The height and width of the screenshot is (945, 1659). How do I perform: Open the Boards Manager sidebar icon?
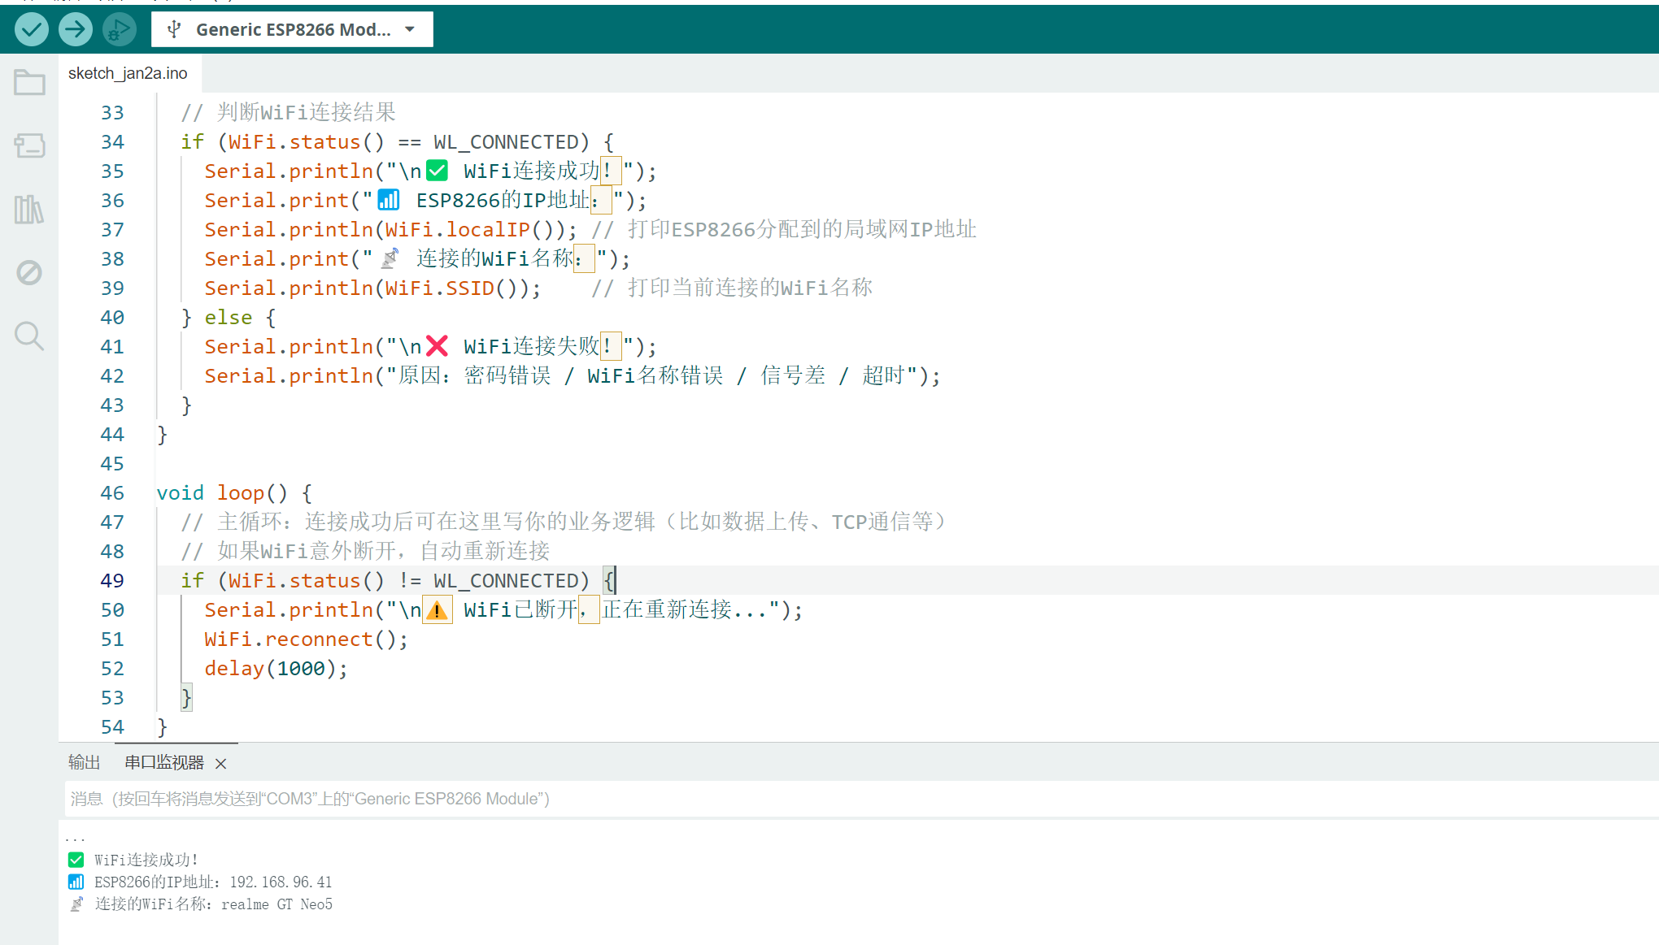(29, 145)
